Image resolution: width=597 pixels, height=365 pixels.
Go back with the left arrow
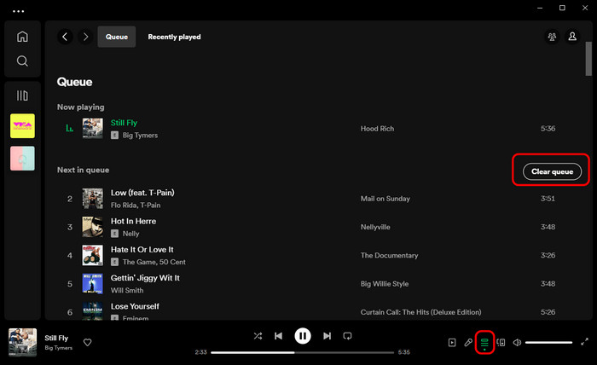click(x=65, y=37)
